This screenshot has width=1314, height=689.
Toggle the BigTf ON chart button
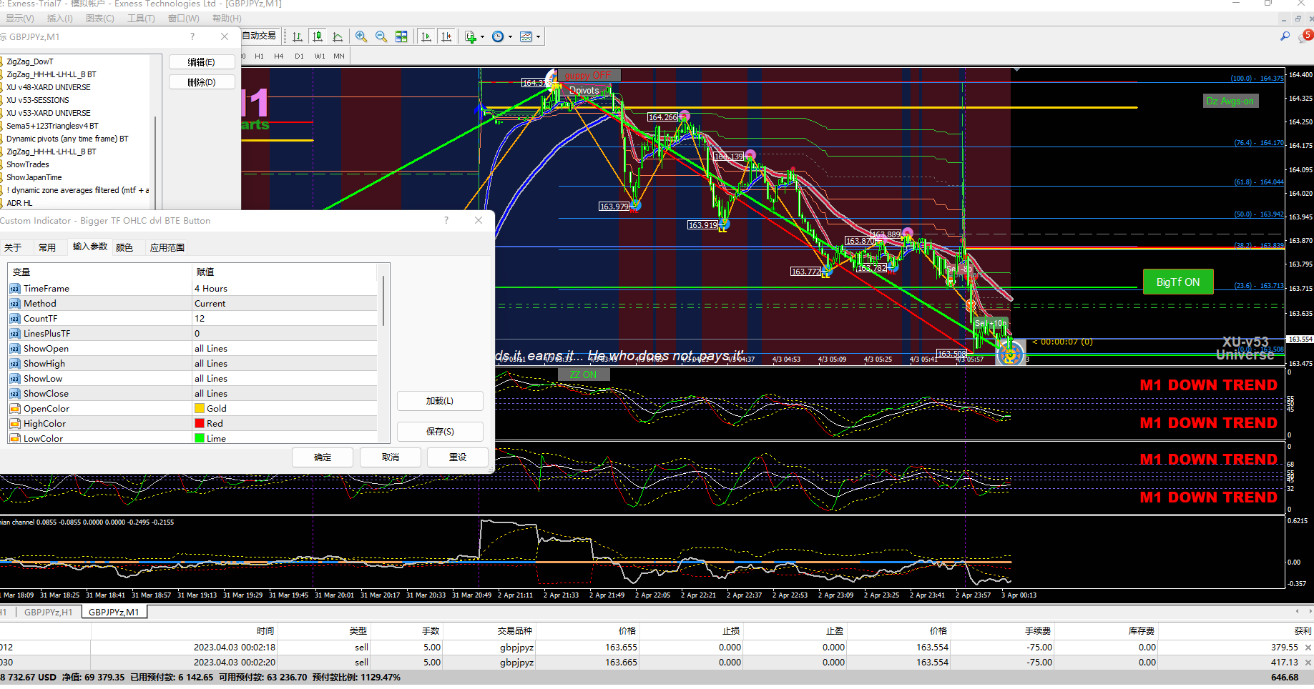(x=1177, y=282)
